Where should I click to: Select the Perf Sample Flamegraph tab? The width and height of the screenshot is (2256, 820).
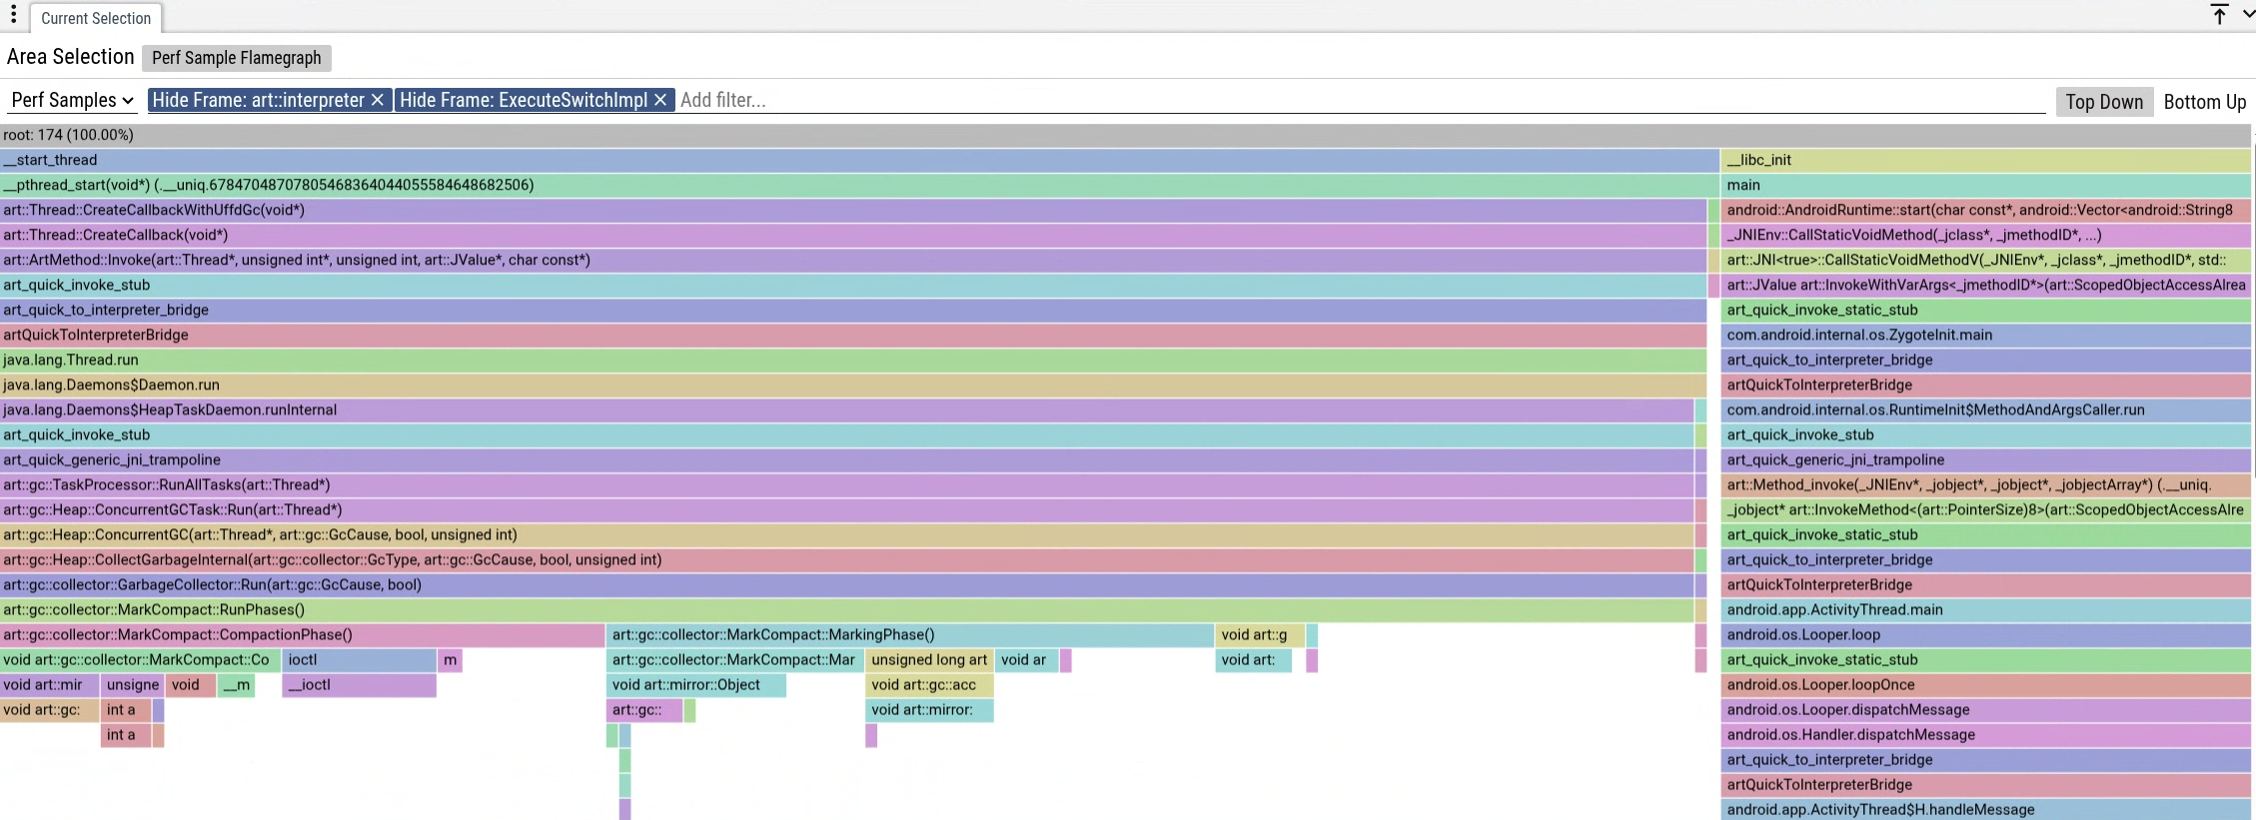(x=236, y=58)
